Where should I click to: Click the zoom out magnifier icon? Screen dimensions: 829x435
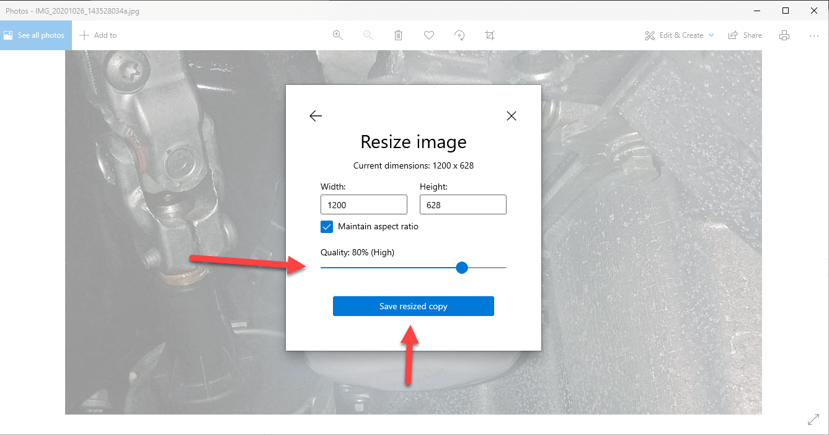point(368,35)
